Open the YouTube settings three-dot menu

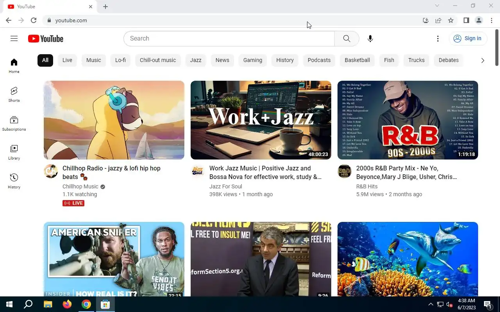tap(438, 39)
